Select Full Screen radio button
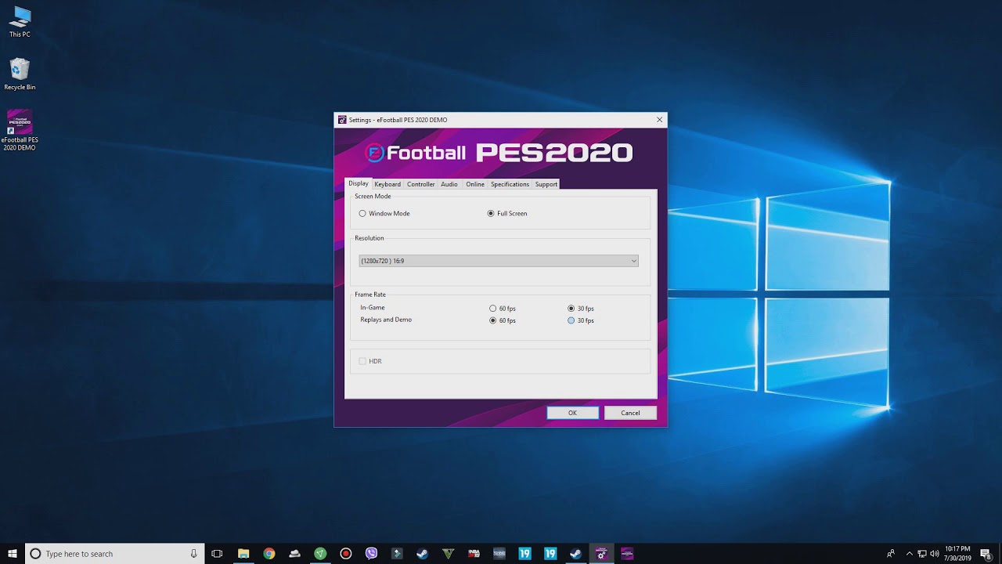This screenshot has height=564, width=1002. pyautogui.click(x=491, y=213)
